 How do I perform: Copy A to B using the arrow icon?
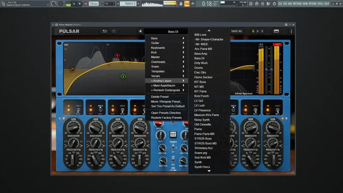click(x=258, y=31)
